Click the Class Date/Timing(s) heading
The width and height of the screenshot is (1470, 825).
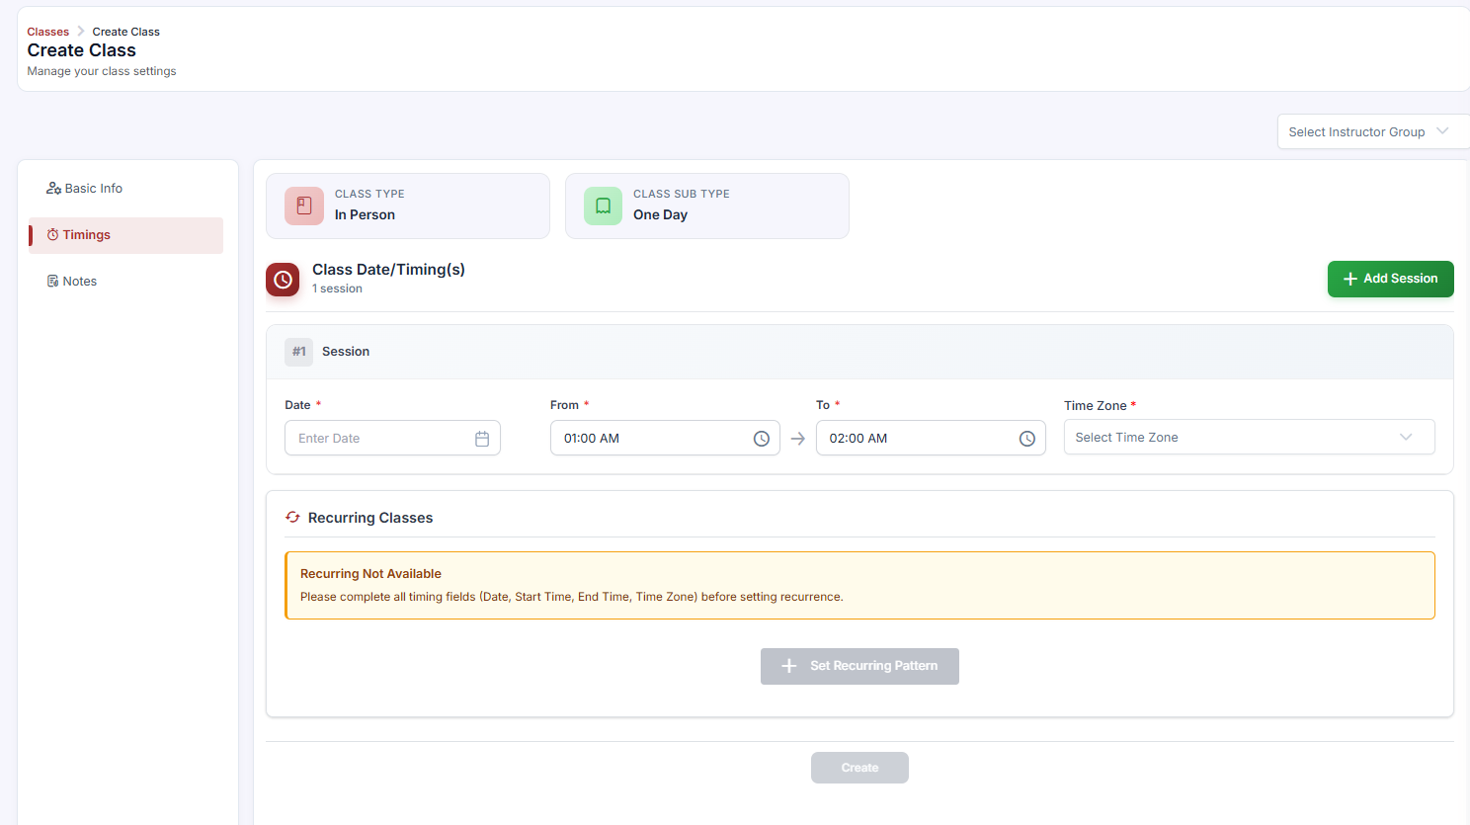click(x=388, y=270)
